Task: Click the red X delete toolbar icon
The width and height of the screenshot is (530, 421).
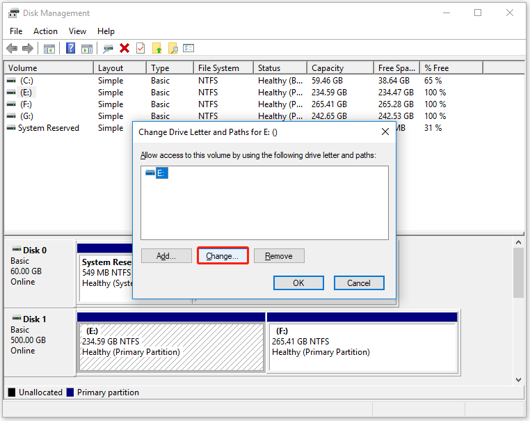Action: [x=125, y=48]
